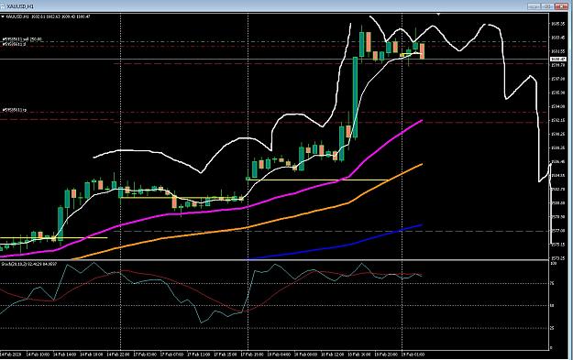Click the XAUUSD,H1 OHLC header values
This screenshot has width=573, height=360.
[48, 16]
